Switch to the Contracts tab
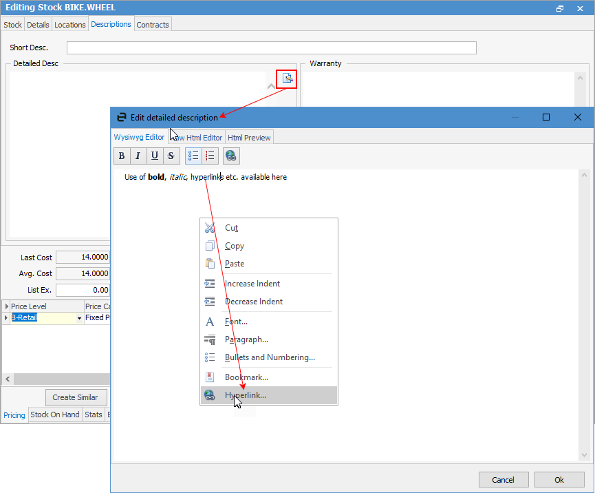 point(153,24)
